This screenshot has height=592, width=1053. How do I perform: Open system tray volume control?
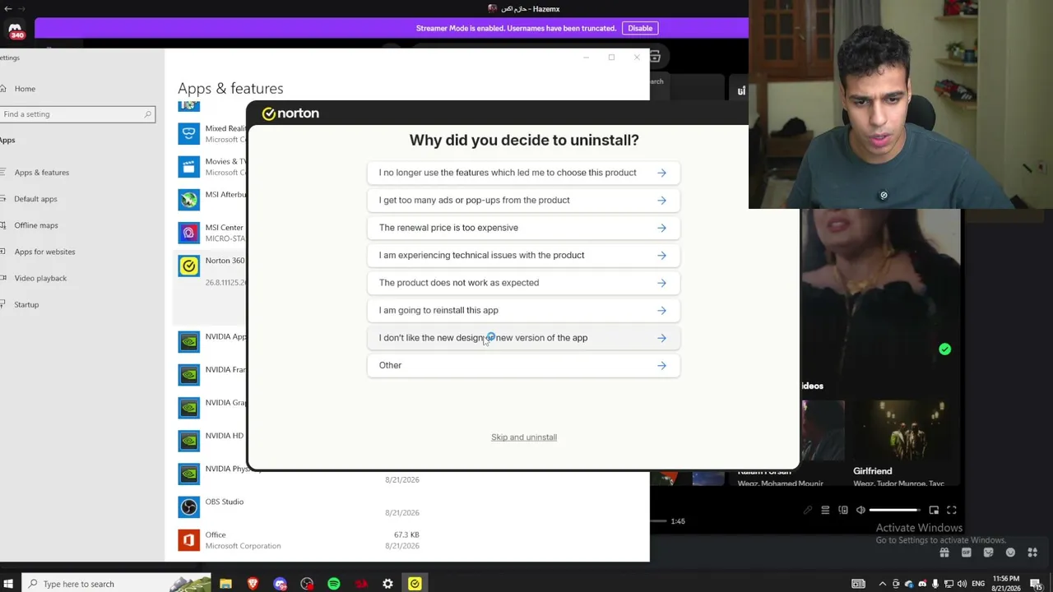coord(961,584)
